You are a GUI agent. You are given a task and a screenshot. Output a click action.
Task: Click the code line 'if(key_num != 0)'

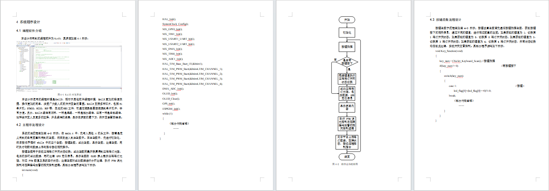(449, 66)
